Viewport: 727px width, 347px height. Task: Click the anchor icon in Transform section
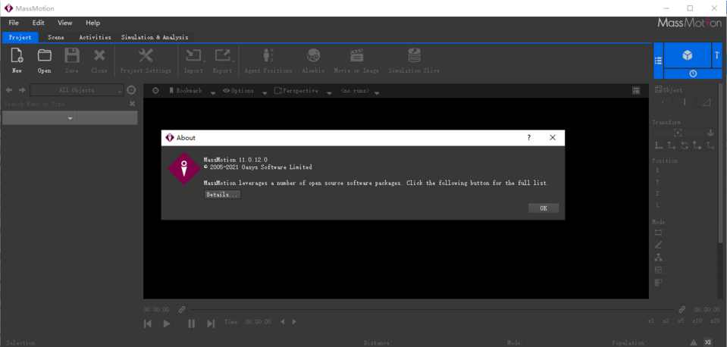pos(710,133)
